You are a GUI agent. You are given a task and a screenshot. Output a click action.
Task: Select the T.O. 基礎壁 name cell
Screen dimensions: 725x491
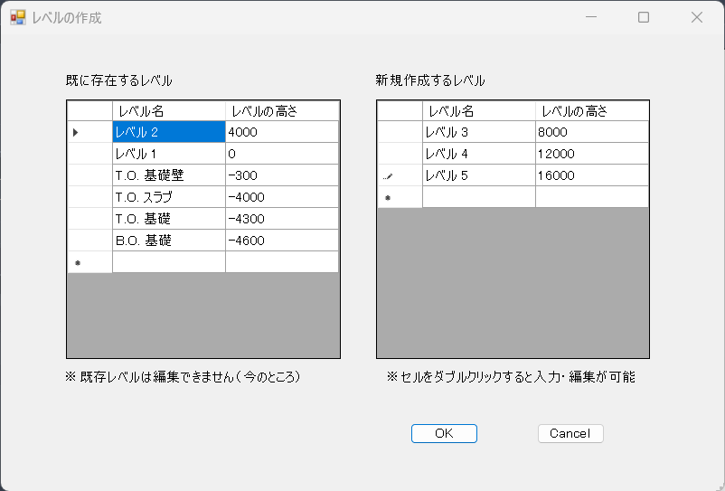click(168, 175)
